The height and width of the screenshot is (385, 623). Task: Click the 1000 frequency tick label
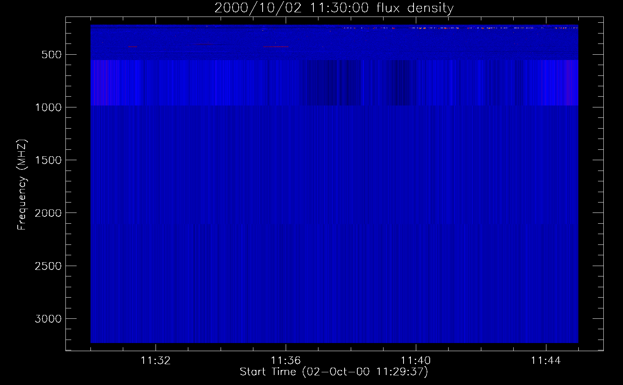coord(48,107)
